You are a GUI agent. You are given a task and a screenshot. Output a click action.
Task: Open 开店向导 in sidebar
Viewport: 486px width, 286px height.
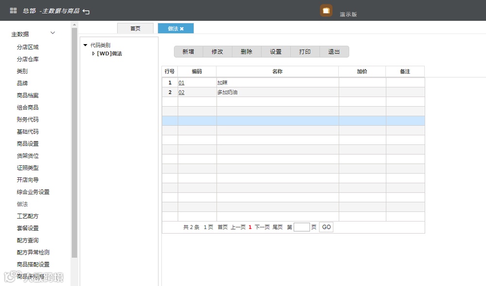coord(28,180)
